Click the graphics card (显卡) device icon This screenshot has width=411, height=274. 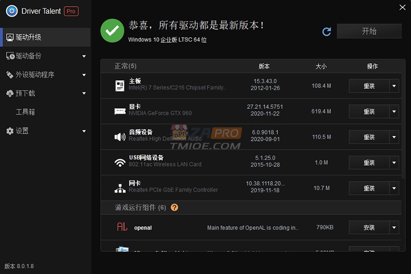[x=120, y=112]
